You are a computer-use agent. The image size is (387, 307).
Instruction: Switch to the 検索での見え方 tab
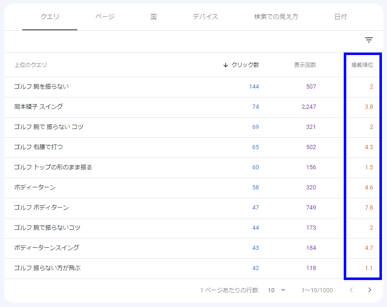(276, 17)
